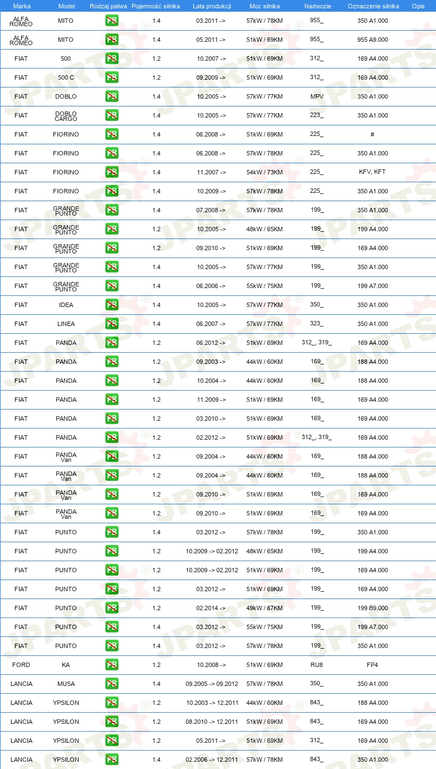
Task: Click fuel icon in DOBLO MPV row
Action: point(112,97)
